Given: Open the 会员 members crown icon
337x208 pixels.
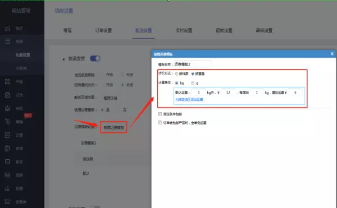Looking at the screenshot, I should pyautogui.click(x=7, y=108).
